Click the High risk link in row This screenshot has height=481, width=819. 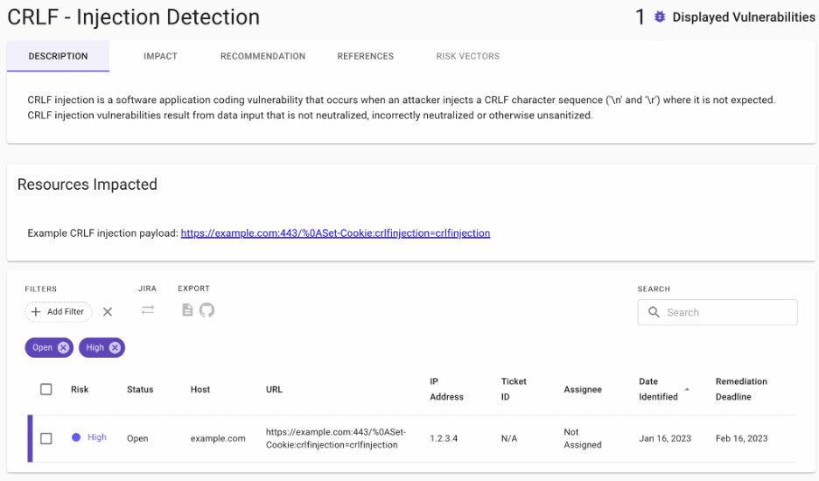[x=96, y=437]
